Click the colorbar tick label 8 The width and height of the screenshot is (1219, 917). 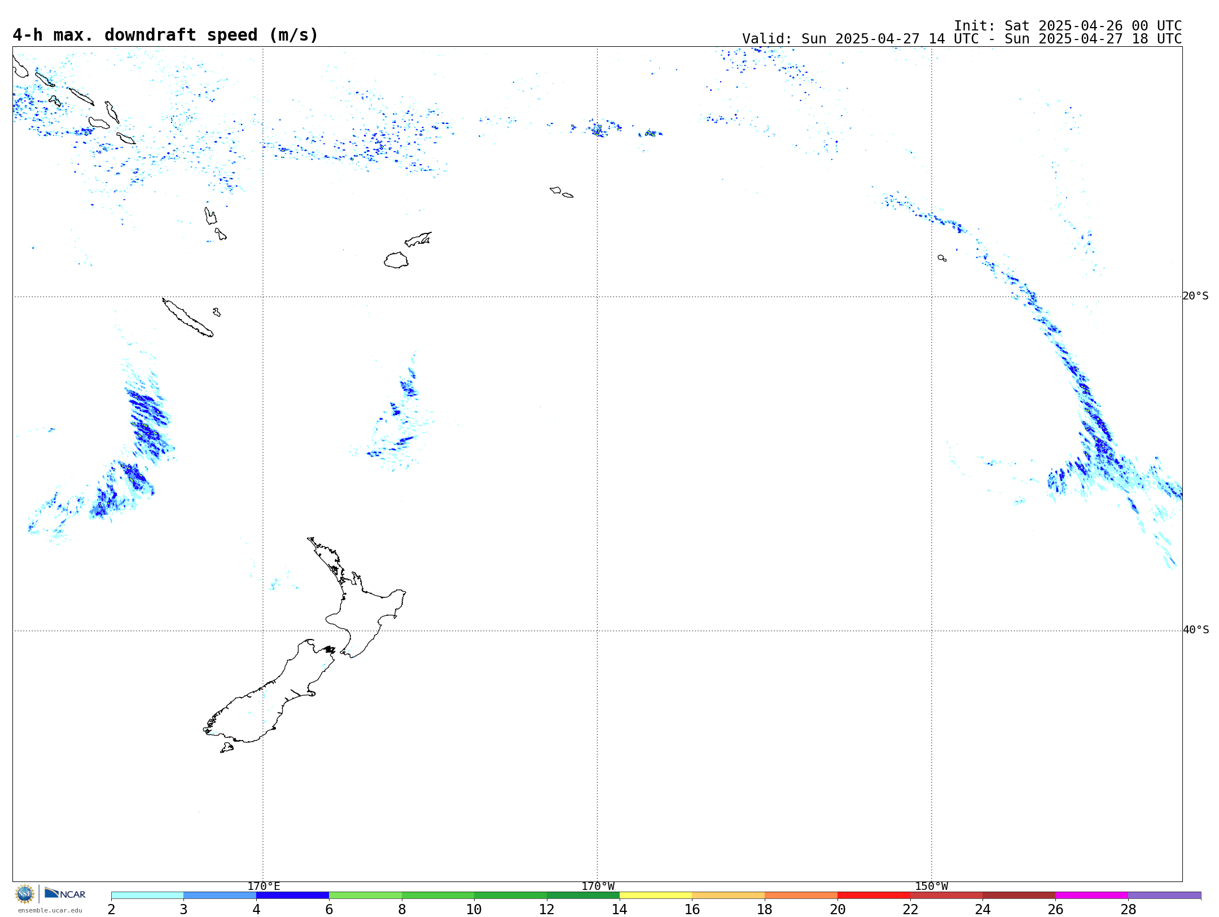pos(402,910)
